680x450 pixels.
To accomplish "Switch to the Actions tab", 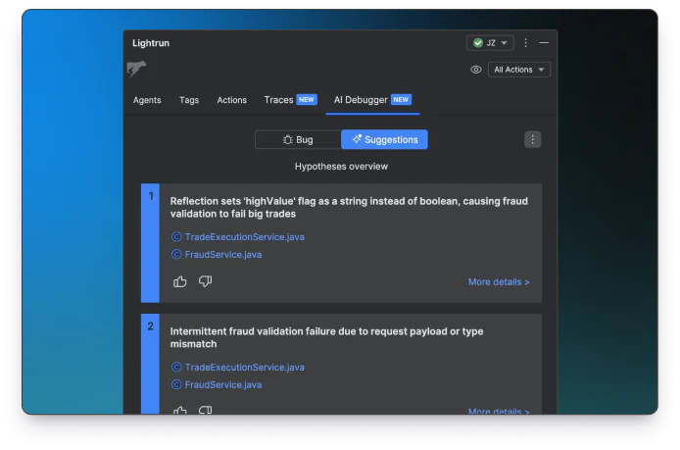I will (x=231, y=100).
